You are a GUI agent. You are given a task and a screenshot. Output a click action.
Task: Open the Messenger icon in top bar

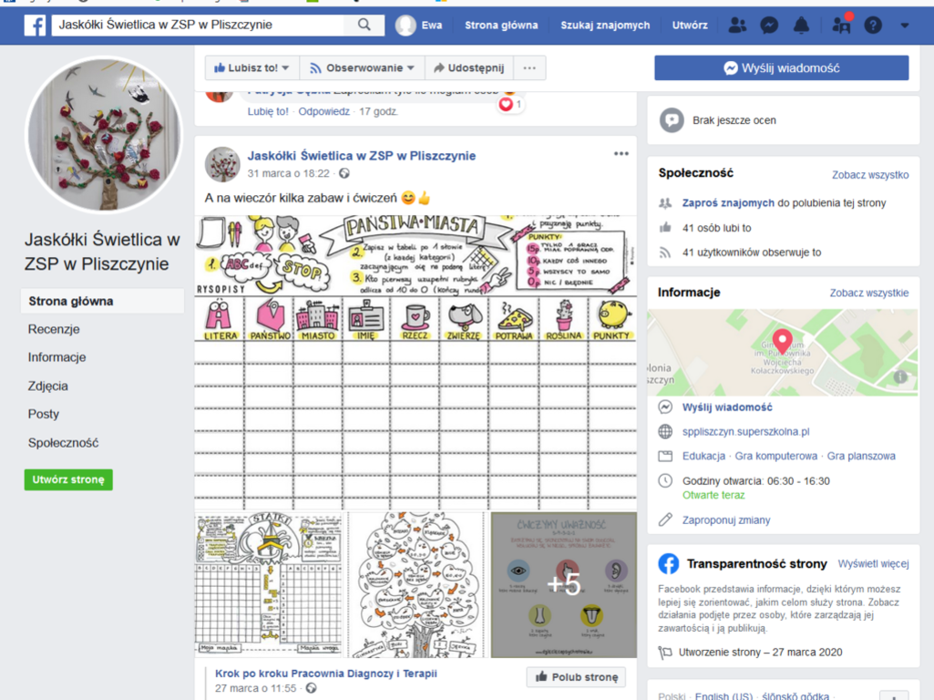coord(769,25)
